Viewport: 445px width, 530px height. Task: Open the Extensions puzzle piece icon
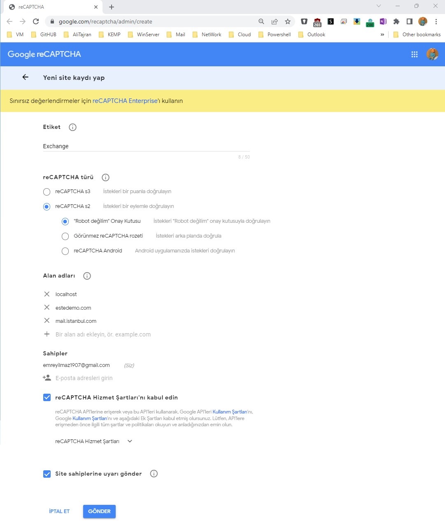point(396,21)
